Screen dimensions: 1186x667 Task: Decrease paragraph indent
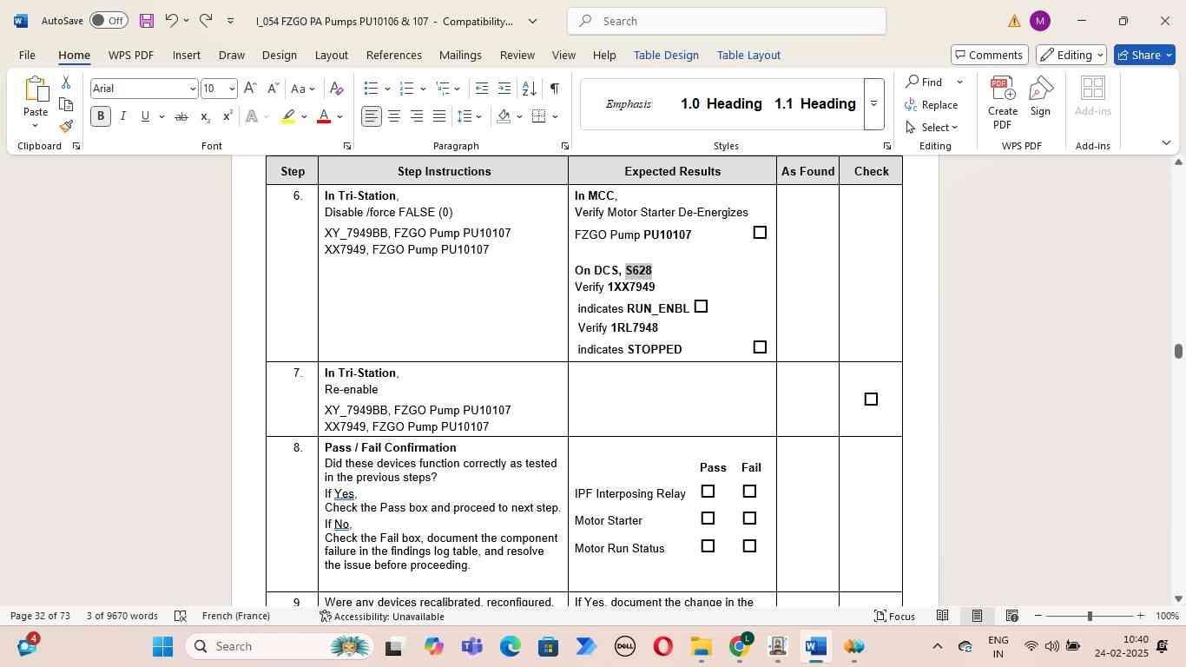[x=482, y=89]
